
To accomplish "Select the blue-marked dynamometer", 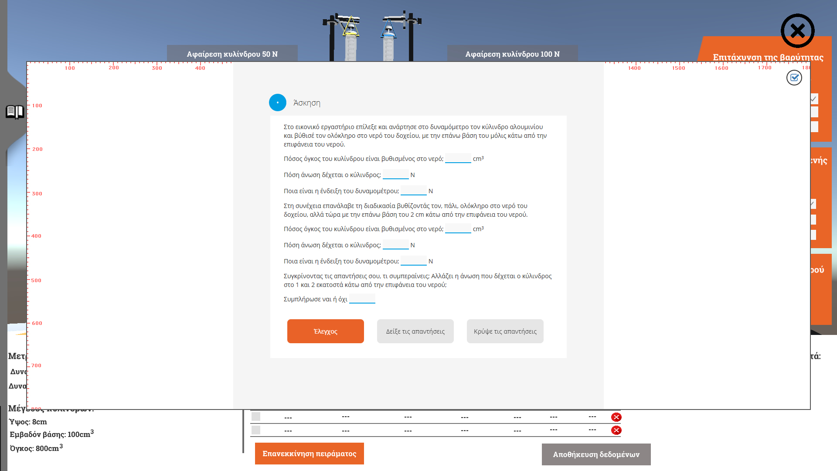I will pyautogui.click(x=388, y=29).
